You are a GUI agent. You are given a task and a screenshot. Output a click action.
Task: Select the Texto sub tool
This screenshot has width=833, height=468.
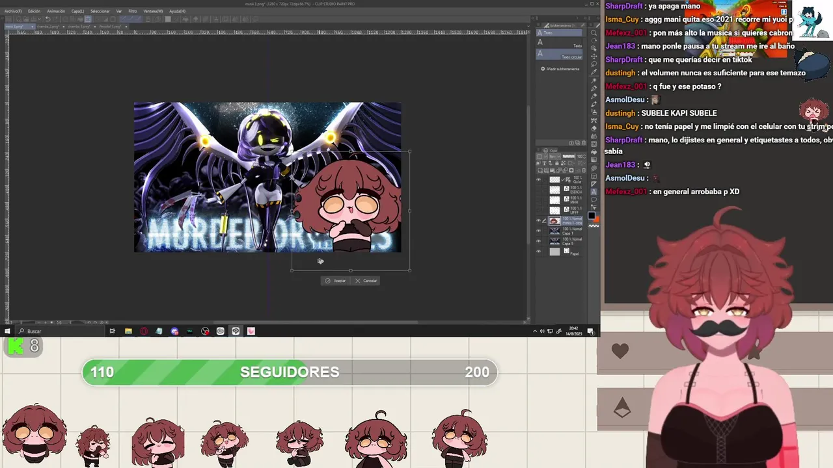(559, 43)
